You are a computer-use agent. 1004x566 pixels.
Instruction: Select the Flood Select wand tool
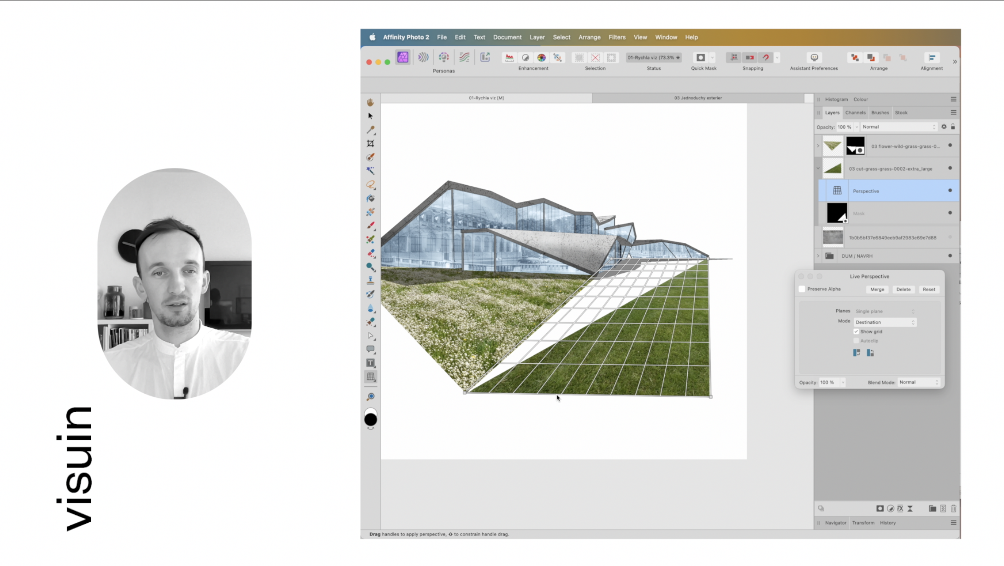pyautogui.click(x=370, y=171)
